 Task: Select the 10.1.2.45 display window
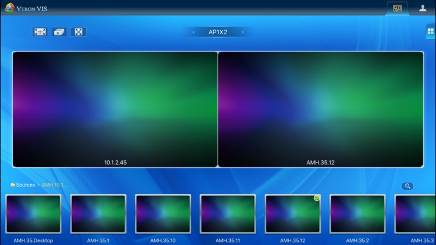click(115, 110)
